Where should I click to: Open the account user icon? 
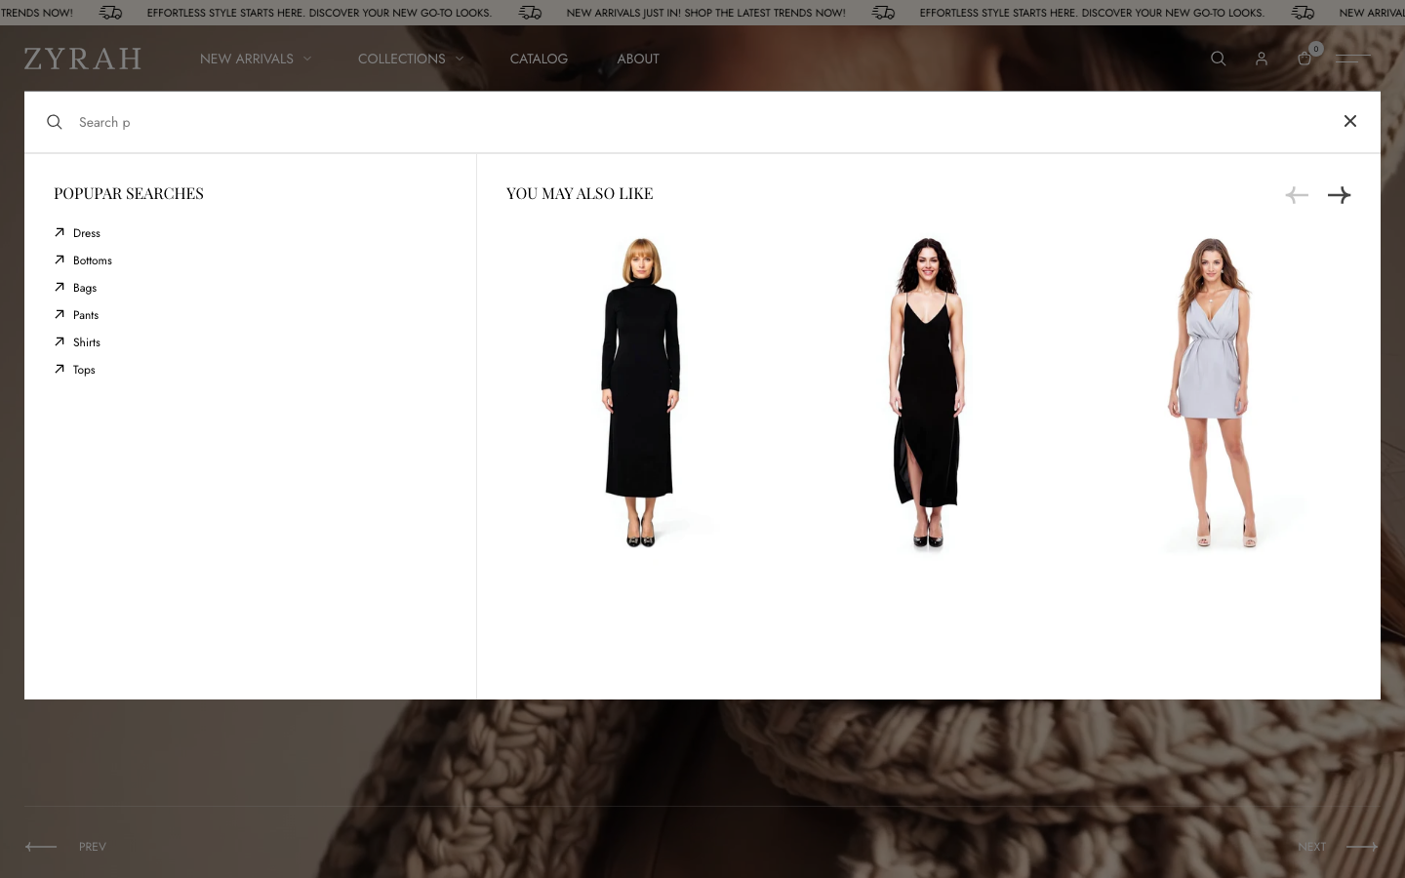1262,59
